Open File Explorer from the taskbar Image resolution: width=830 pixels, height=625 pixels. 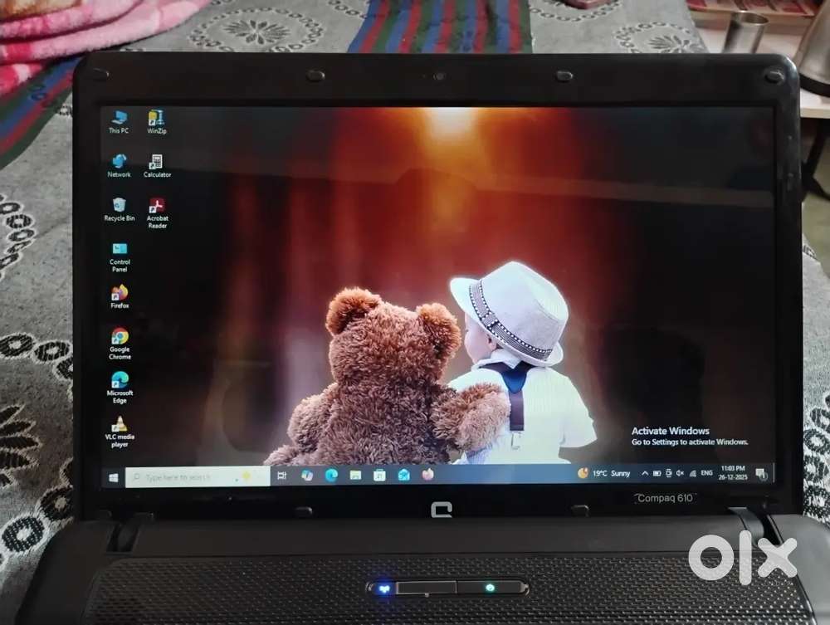click(355, 476)
